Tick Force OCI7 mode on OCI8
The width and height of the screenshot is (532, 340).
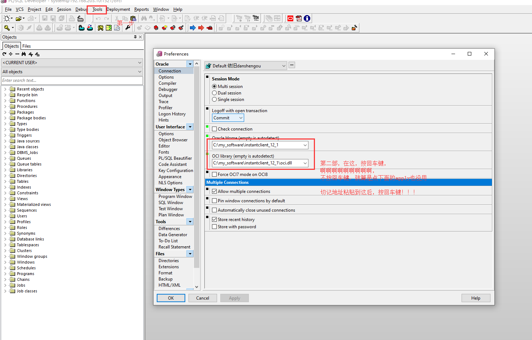pyautogui.click(x=215, y=175)
